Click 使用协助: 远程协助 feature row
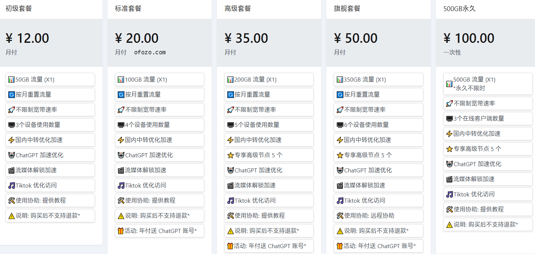535x254 pixels. [378, 216]
